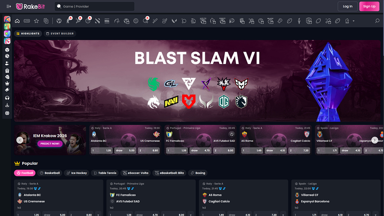This screenshot has height=216, width=384.
Task: Click the live events icon
Action: [27, 21]
